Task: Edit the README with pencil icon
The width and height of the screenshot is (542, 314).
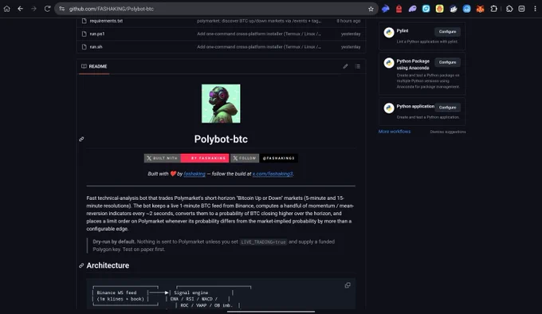Action: pyautogui.click(x=345, y=66)
